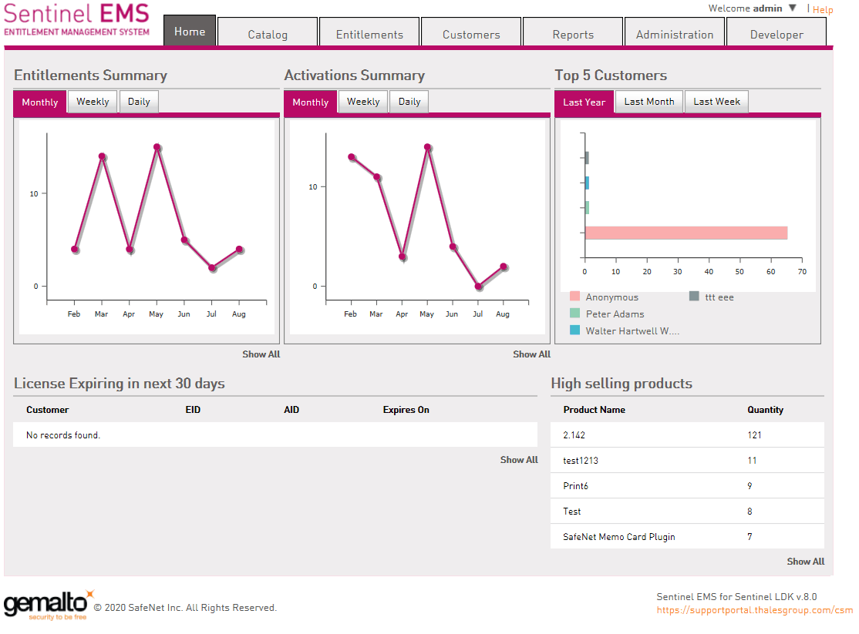Click the Product Name column header
The height and width of the screenshot is (634, 859).
pyautogui.click(x=594, y=410)
